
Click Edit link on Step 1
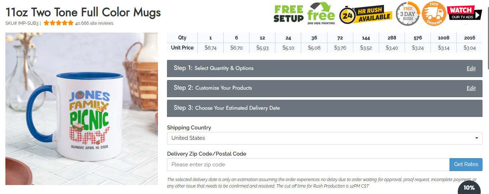click(471, 68)
